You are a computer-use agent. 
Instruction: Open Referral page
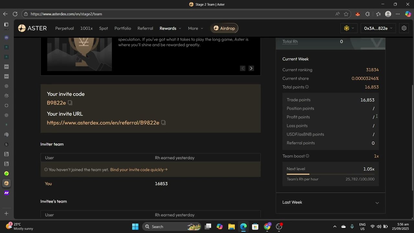coord(145,28)
